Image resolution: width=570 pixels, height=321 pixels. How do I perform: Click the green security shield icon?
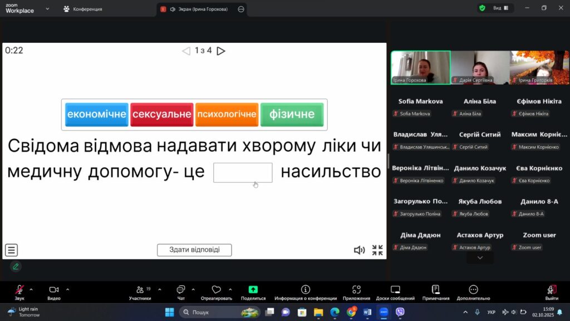click(482, 8)
